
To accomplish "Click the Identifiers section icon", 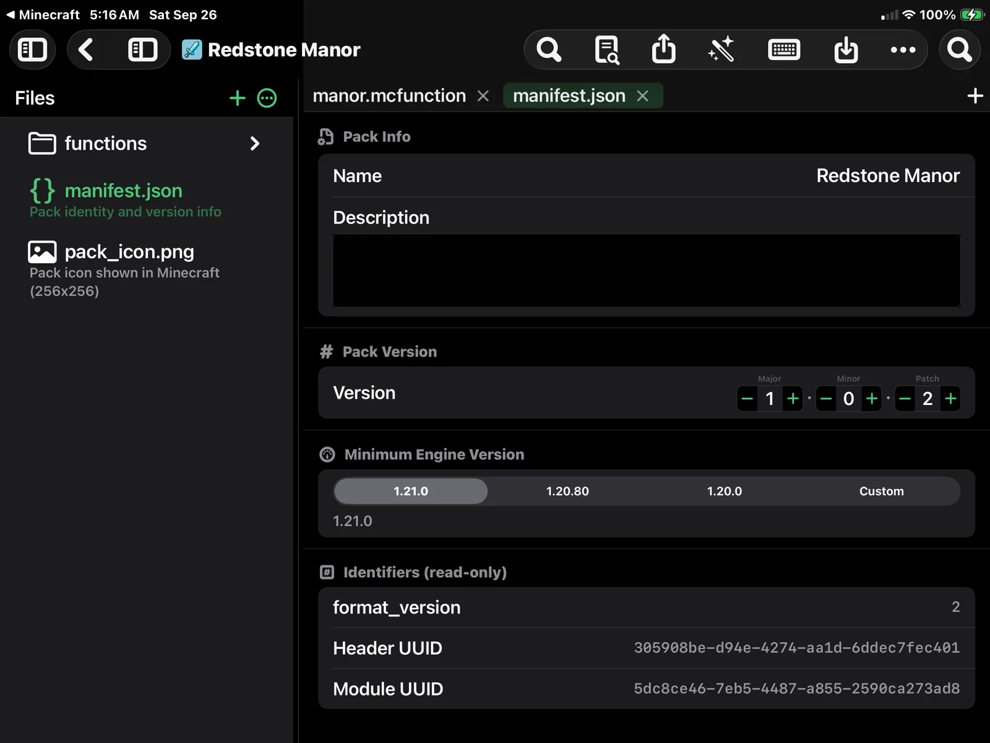I will point(327,572).
